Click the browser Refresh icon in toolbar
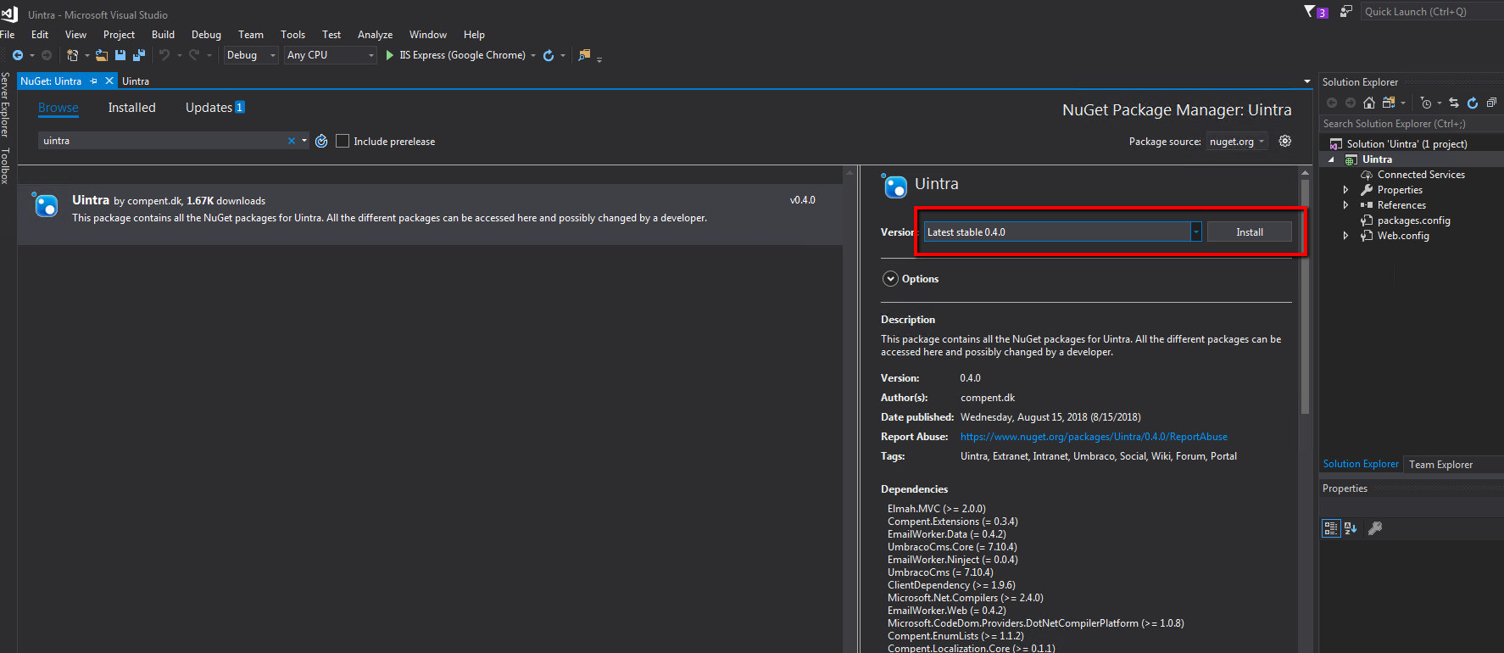This screenshot has width=1504, height=653. click(549, 55)
